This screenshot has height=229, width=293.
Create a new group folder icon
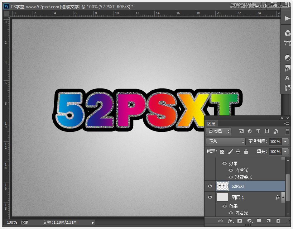coord(259,221)
